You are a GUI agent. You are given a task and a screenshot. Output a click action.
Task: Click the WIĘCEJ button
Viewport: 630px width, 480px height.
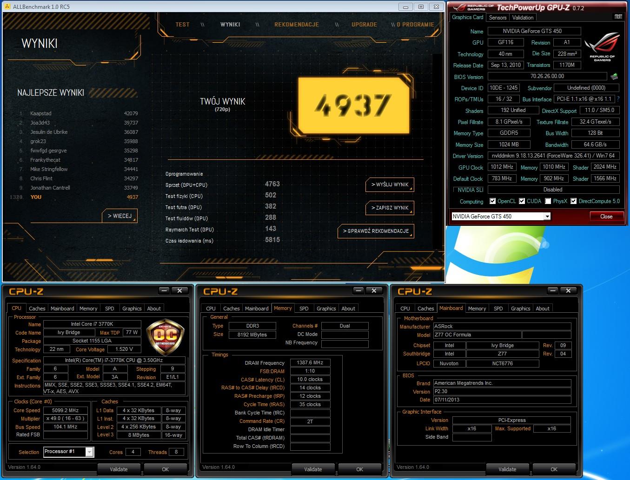pyautogui.click(x=119, y=216)
